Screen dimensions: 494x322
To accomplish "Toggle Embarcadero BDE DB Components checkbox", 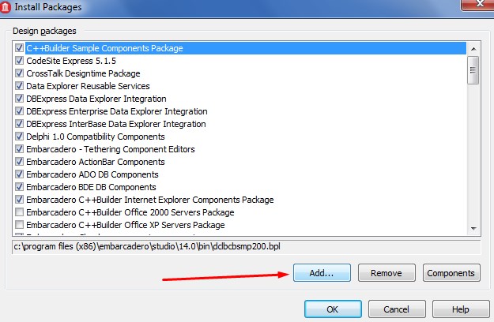I will tap(19, 187).
